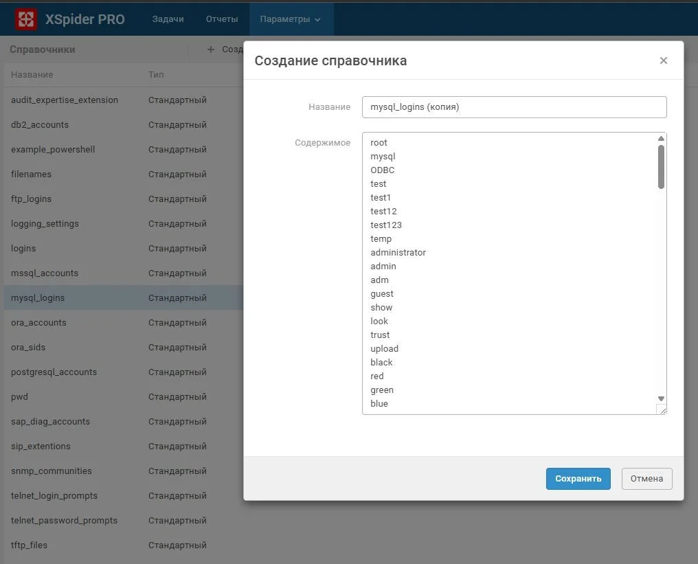Click the Название input field

[x=514, y=107]
